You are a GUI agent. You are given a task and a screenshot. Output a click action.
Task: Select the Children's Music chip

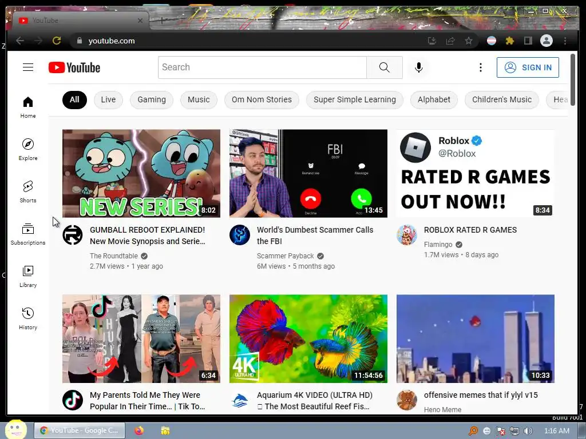tap(501, 99)
